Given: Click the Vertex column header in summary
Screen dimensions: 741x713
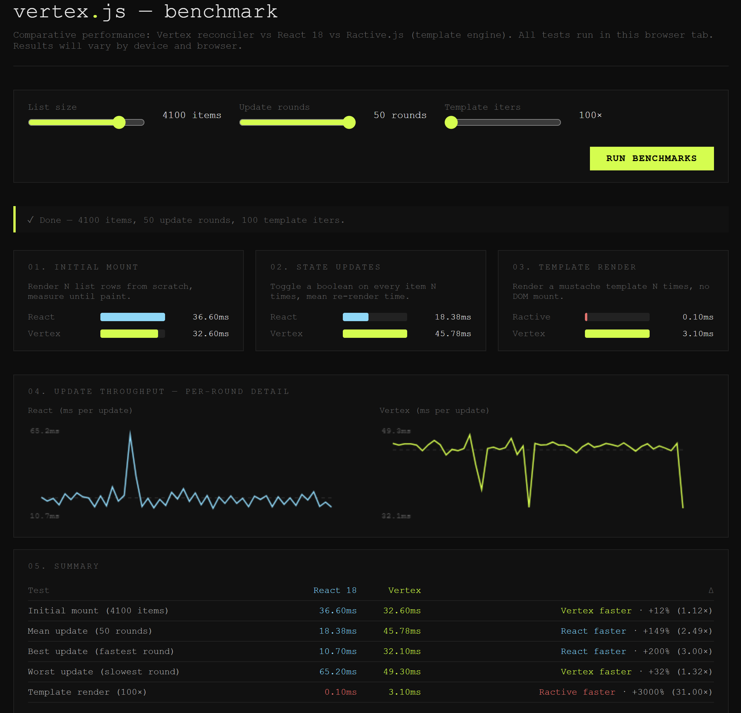Looking at the screenshot, I should point(404,590).
